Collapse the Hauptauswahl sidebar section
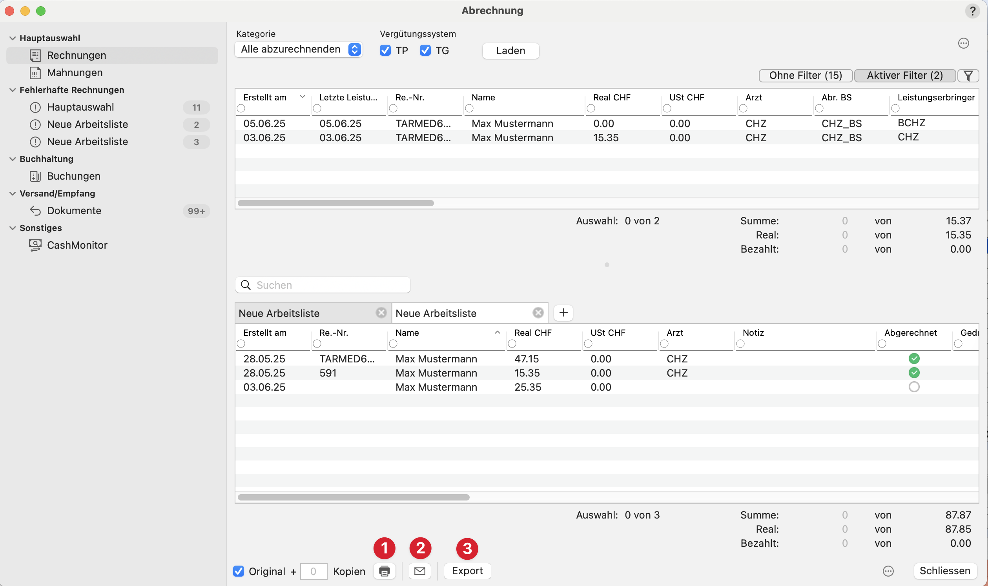The width and height of the screenshot is (988, 586). click(x=13, y=38)
